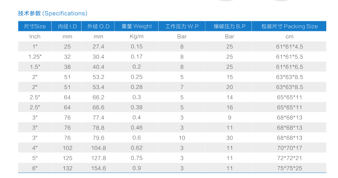Select the 爆破压力 B.P column header
338x178 pixels.
[x=229, y=26]
